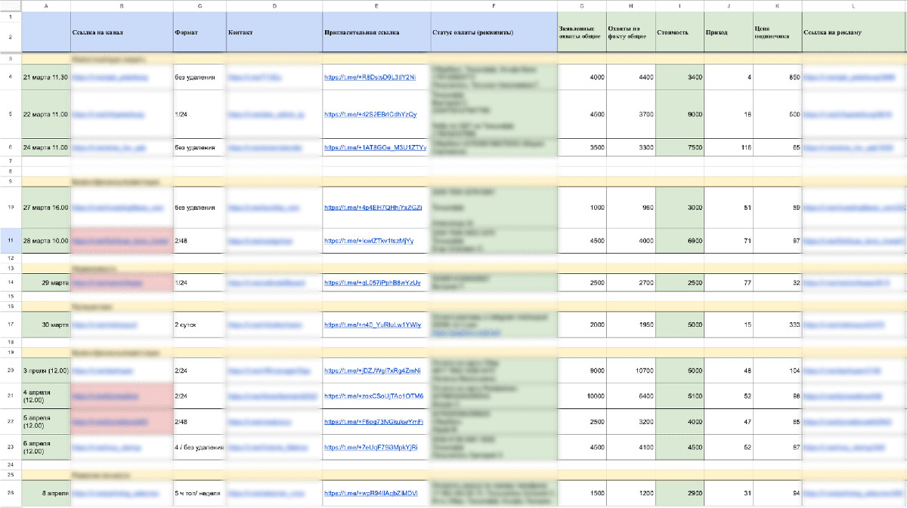Select the format cell '2 суток'
This screenshot has width=907, height=508.
click(x=200, y=325)
